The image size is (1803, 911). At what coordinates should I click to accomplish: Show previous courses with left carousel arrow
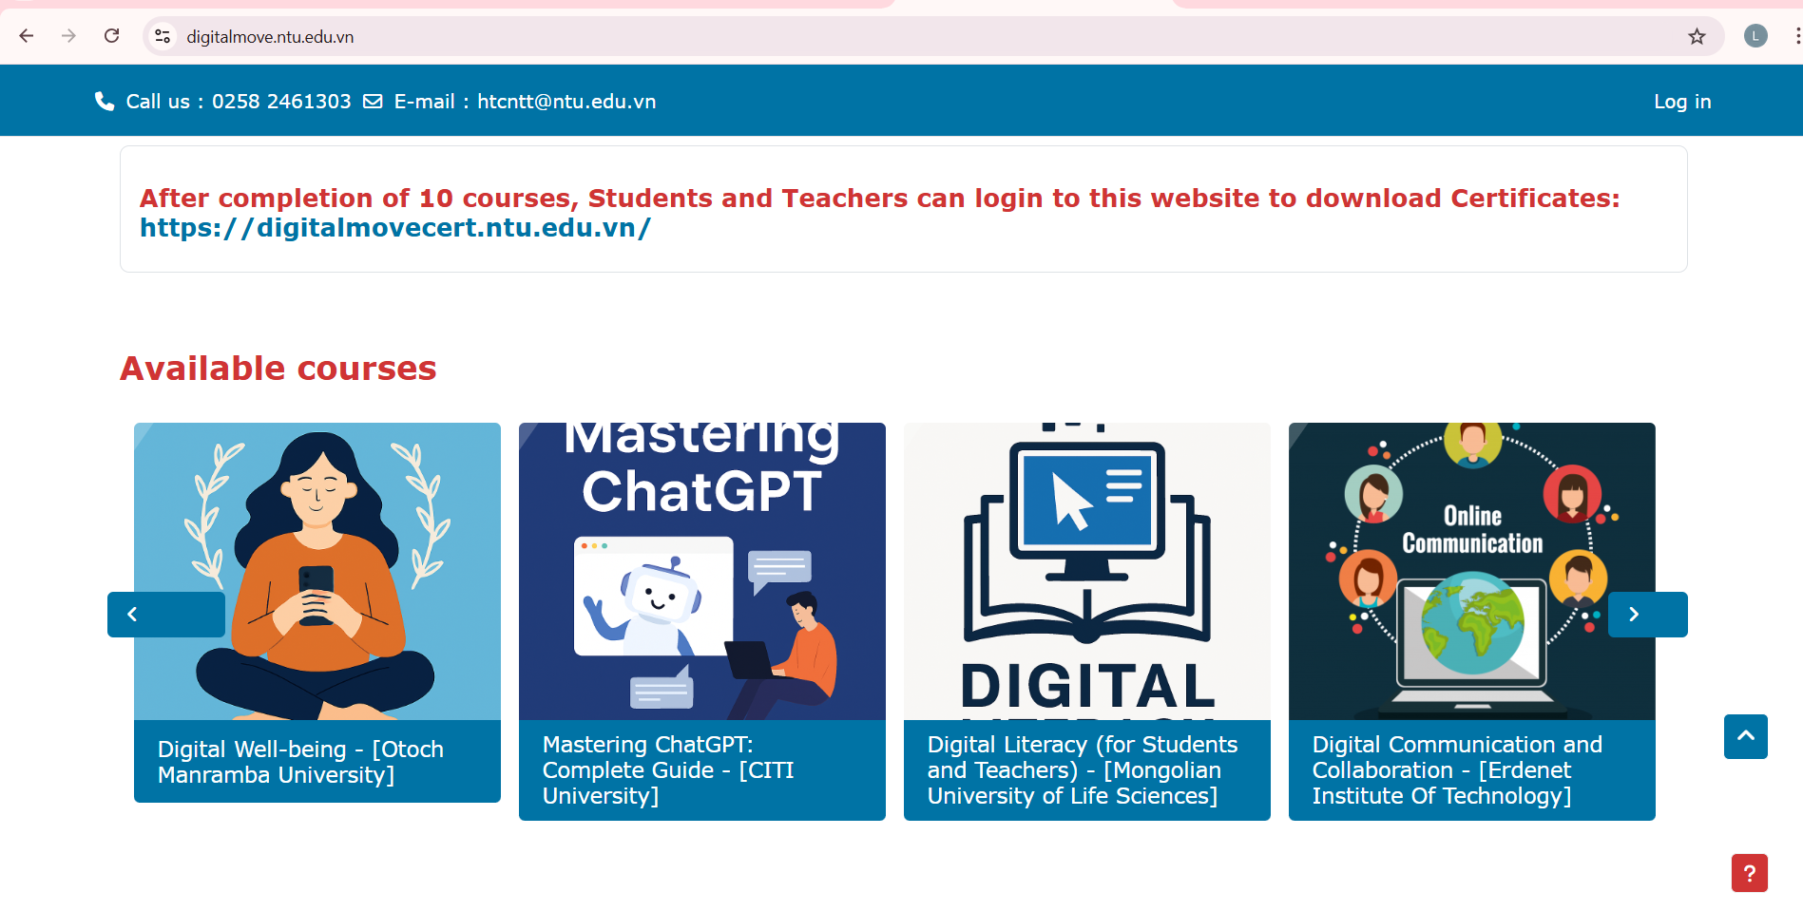click(x=133, y=615)
